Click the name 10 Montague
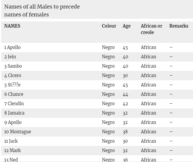 point(18,132)
